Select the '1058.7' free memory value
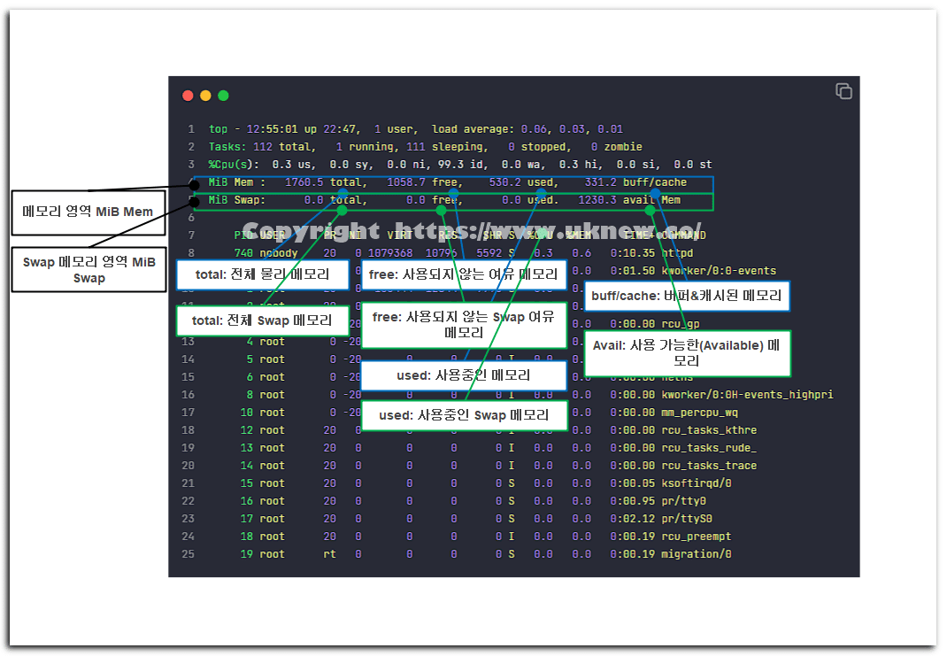947x656 pixels. click(406, 181)
